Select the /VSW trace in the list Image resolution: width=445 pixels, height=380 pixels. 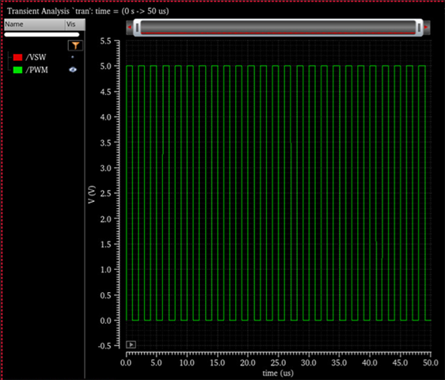[36, 57]
